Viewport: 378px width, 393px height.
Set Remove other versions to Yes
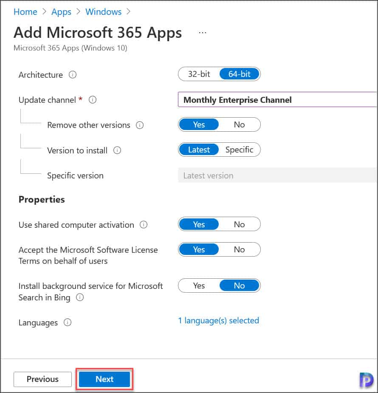coord(199,124)
